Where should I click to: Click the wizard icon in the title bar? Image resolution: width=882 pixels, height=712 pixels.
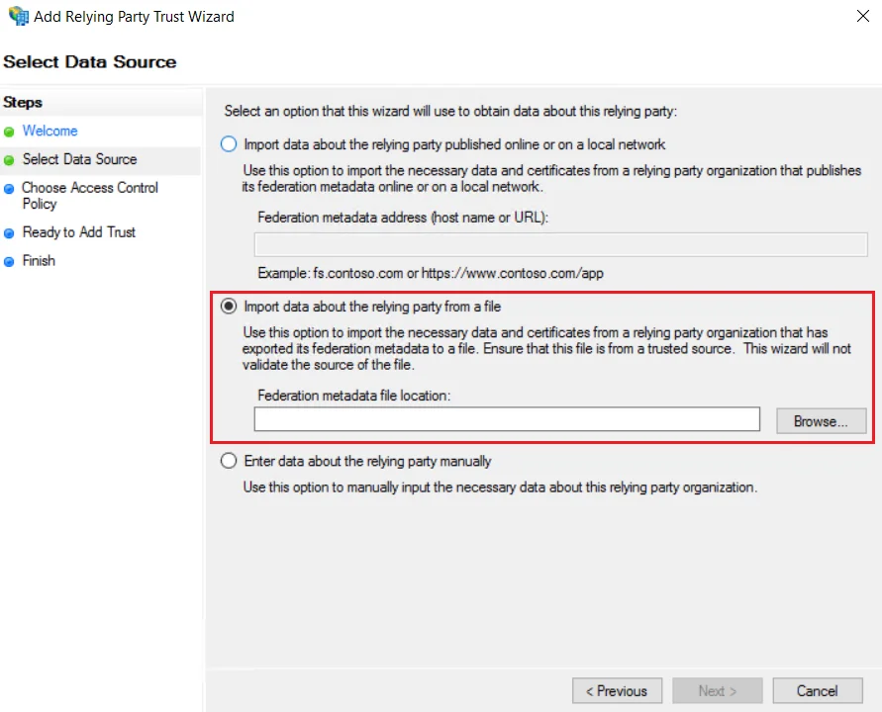point(17,16)
